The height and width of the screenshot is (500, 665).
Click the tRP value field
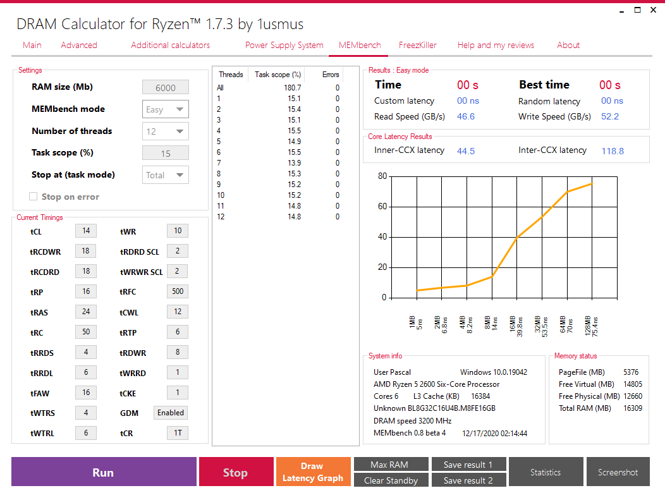[86, 291]
